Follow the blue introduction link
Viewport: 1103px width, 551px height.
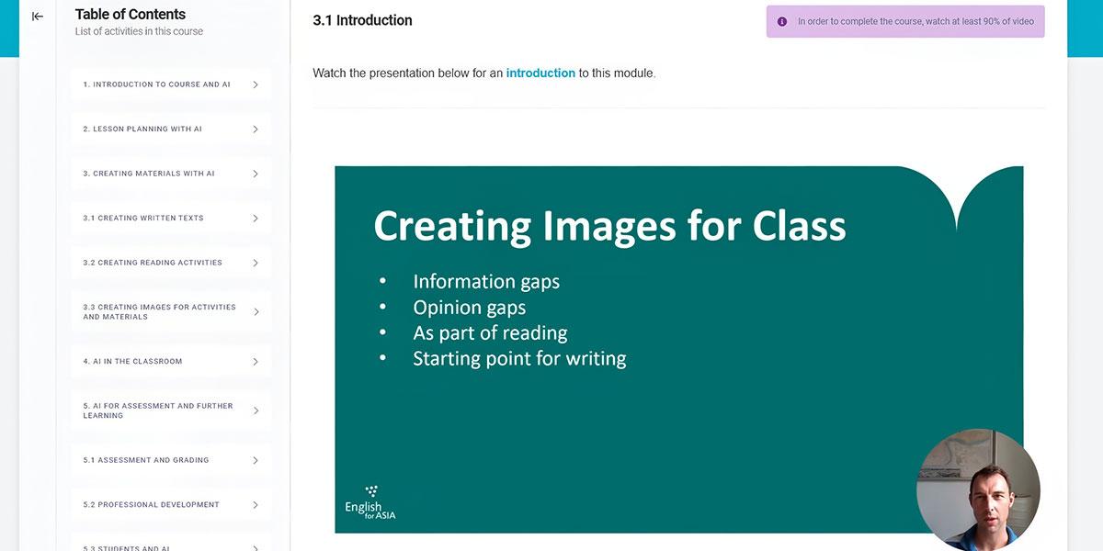click(x=540, y=73)
